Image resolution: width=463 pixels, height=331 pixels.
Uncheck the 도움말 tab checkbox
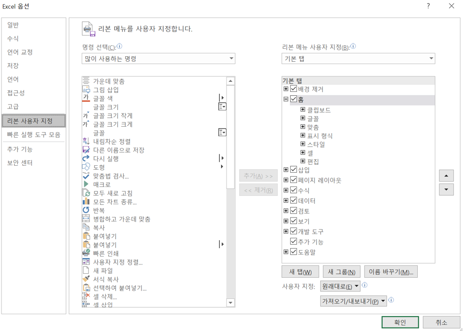(x=294, y=252)
